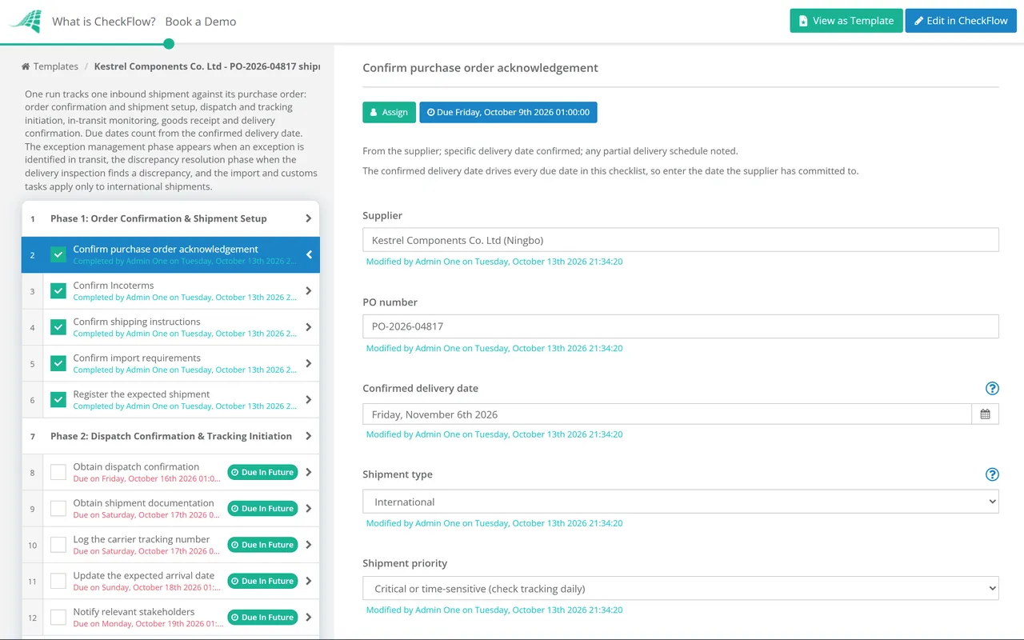This screenshot has width=1024, height=640.
Task: Go to Templates breadcrumb
Action: click(x=56, y=66)
